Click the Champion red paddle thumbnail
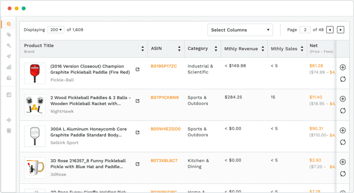This screenshot has width=354, height=193. [35, 73]
